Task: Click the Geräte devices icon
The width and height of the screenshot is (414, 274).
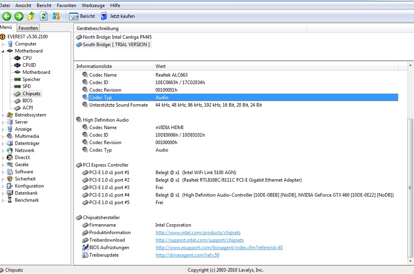Action: tap(10, 165)
